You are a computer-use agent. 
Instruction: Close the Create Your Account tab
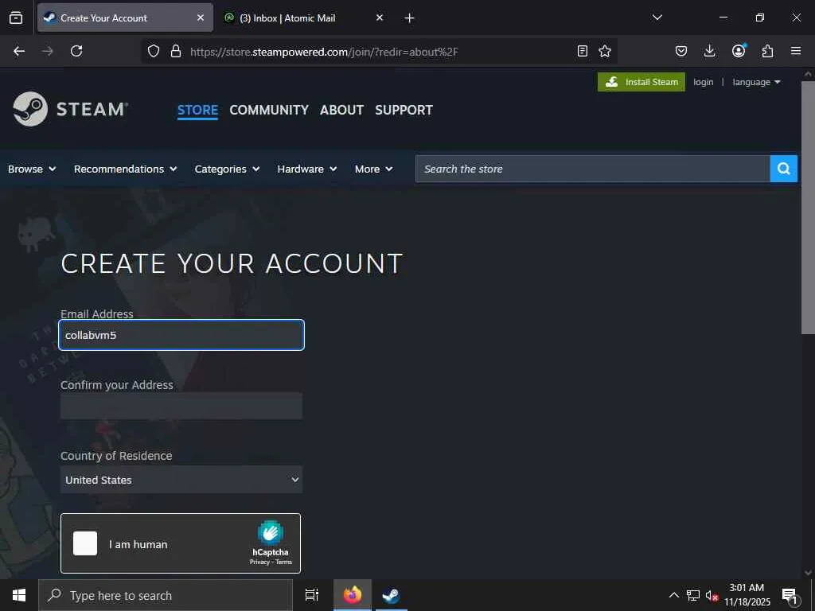[x=200, y=18]
